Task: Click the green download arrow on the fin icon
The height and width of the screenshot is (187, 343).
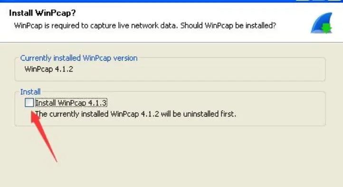Action: pos(326,28)
